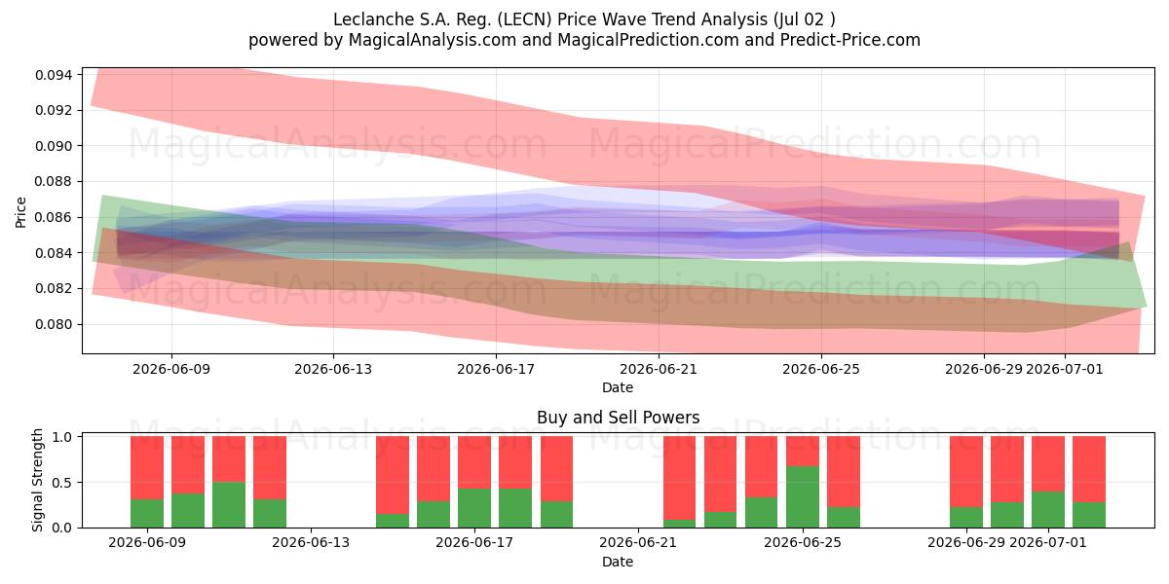Click the 0.092 price tick label
Viewport: 1169px width, 584px height.
[56, 110]
